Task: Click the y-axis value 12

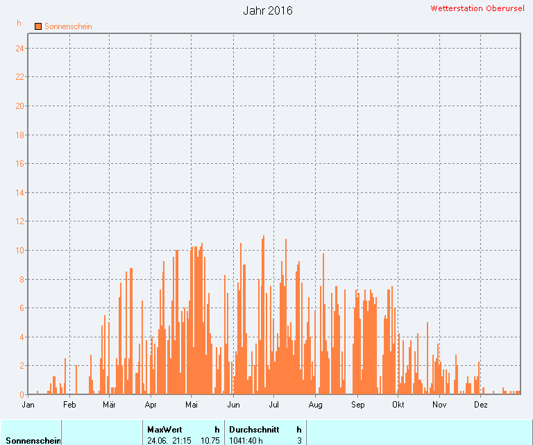Action: click(19, 221)
